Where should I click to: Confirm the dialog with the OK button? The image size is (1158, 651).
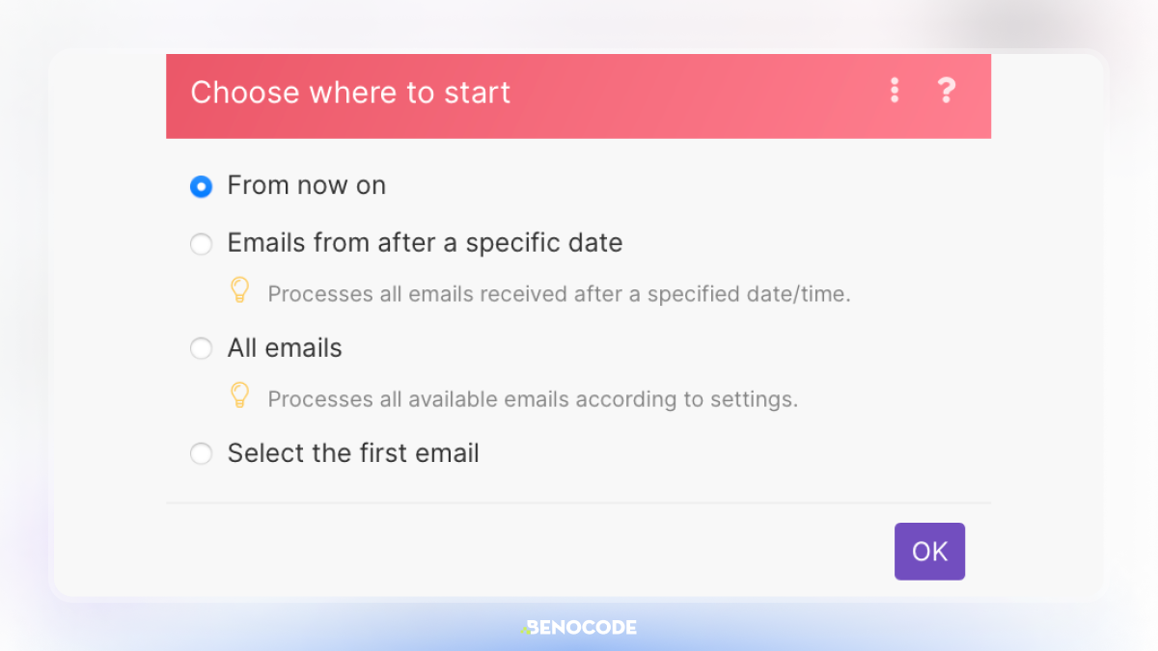(x=929, y=552)
